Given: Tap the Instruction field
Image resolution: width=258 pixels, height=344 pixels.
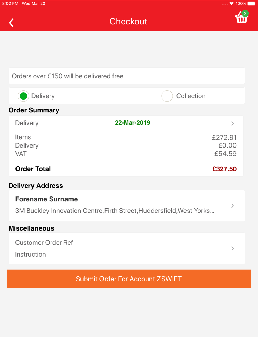Looking at the screenshot, I should click(30, 254).
